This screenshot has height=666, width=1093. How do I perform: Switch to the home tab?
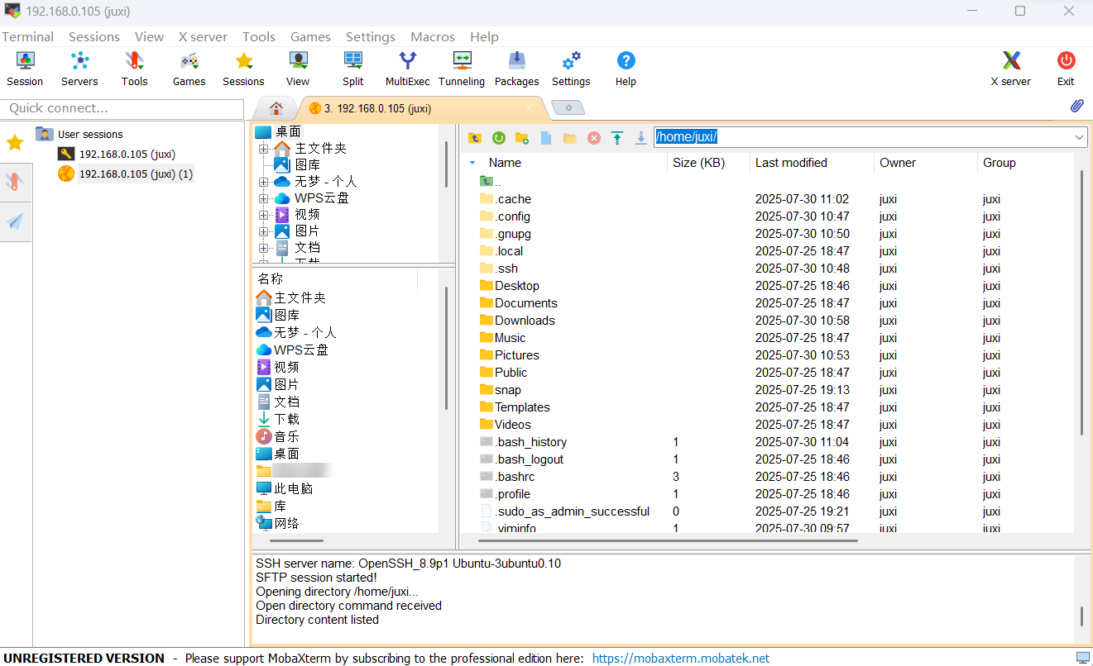pyautogui.click(x=276, y=108)
